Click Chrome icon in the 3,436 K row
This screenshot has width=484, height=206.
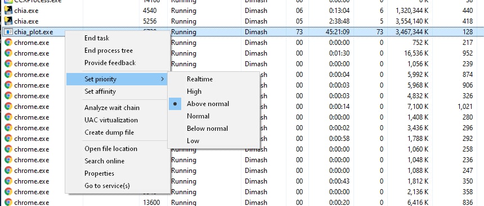coord(8,128)
